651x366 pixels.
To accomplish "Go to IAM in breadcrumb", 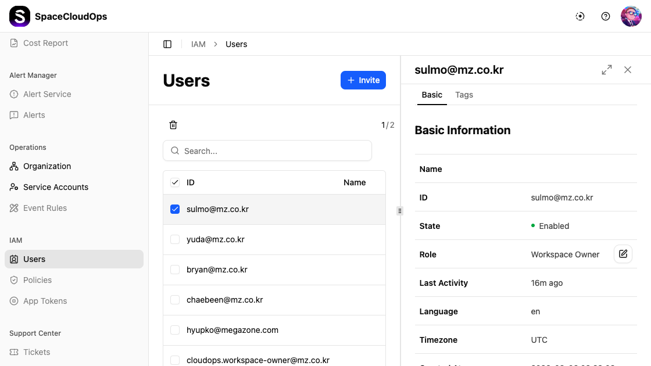I will point(198,44).
